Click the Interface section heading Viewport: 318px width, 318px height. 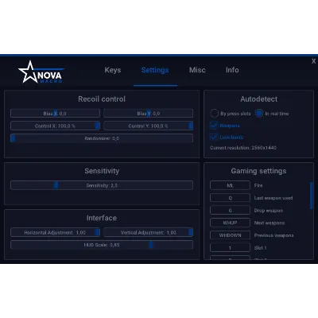coord(102,218)
